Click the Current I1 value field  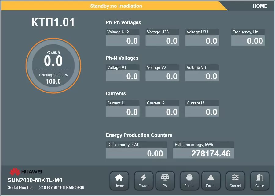pos(123,111)
